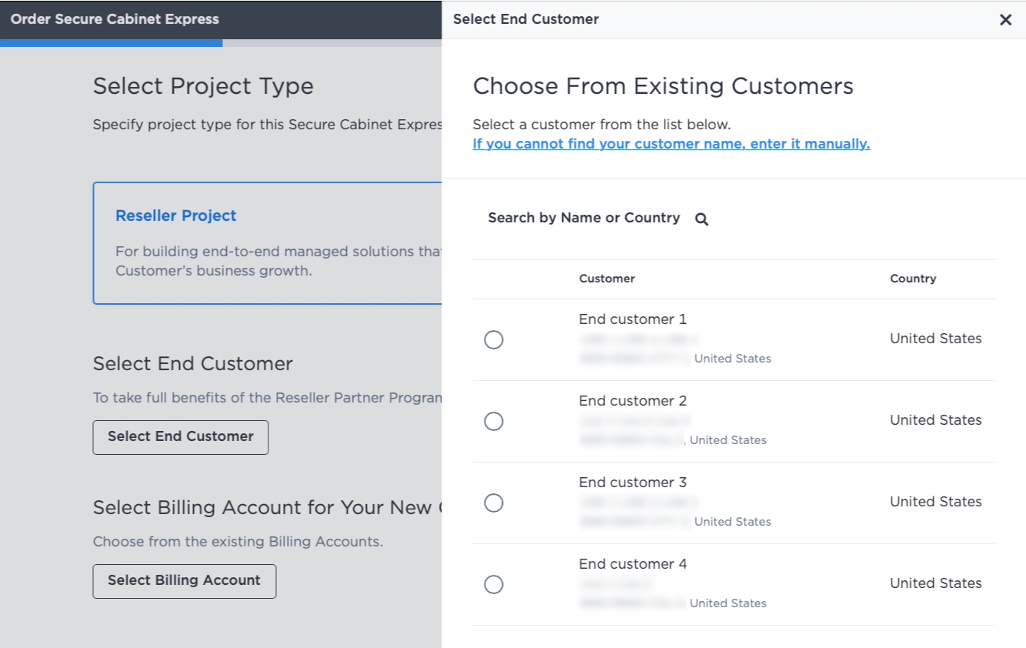
Task: Open the enter customer name manually link
Action: tap(671, 144)
